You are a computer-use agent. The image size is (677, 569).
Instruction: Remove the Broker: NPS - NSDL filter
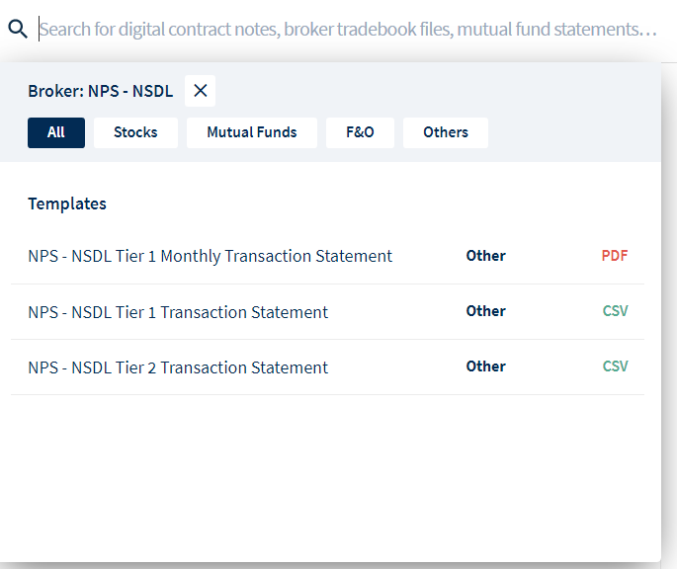[200, 91]
